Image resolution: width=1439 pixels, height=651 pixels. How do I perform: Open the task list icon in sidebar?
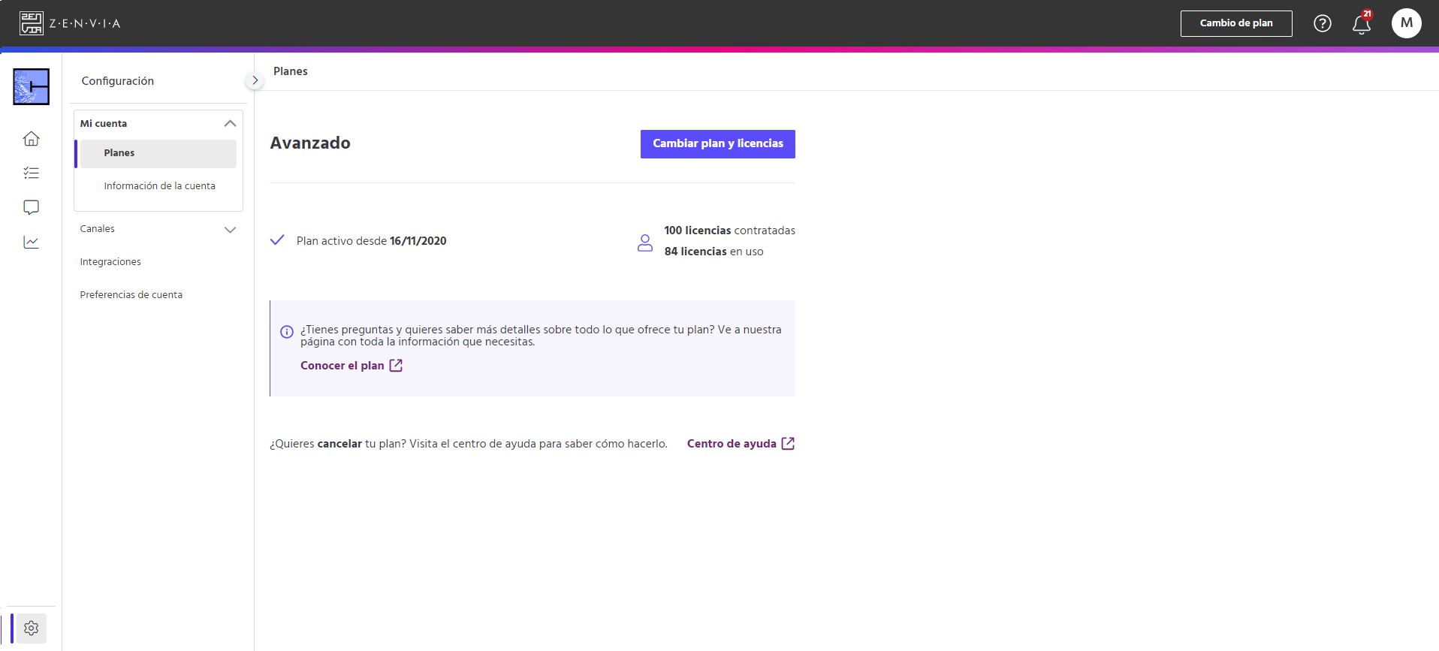click(x=31, y=173)
